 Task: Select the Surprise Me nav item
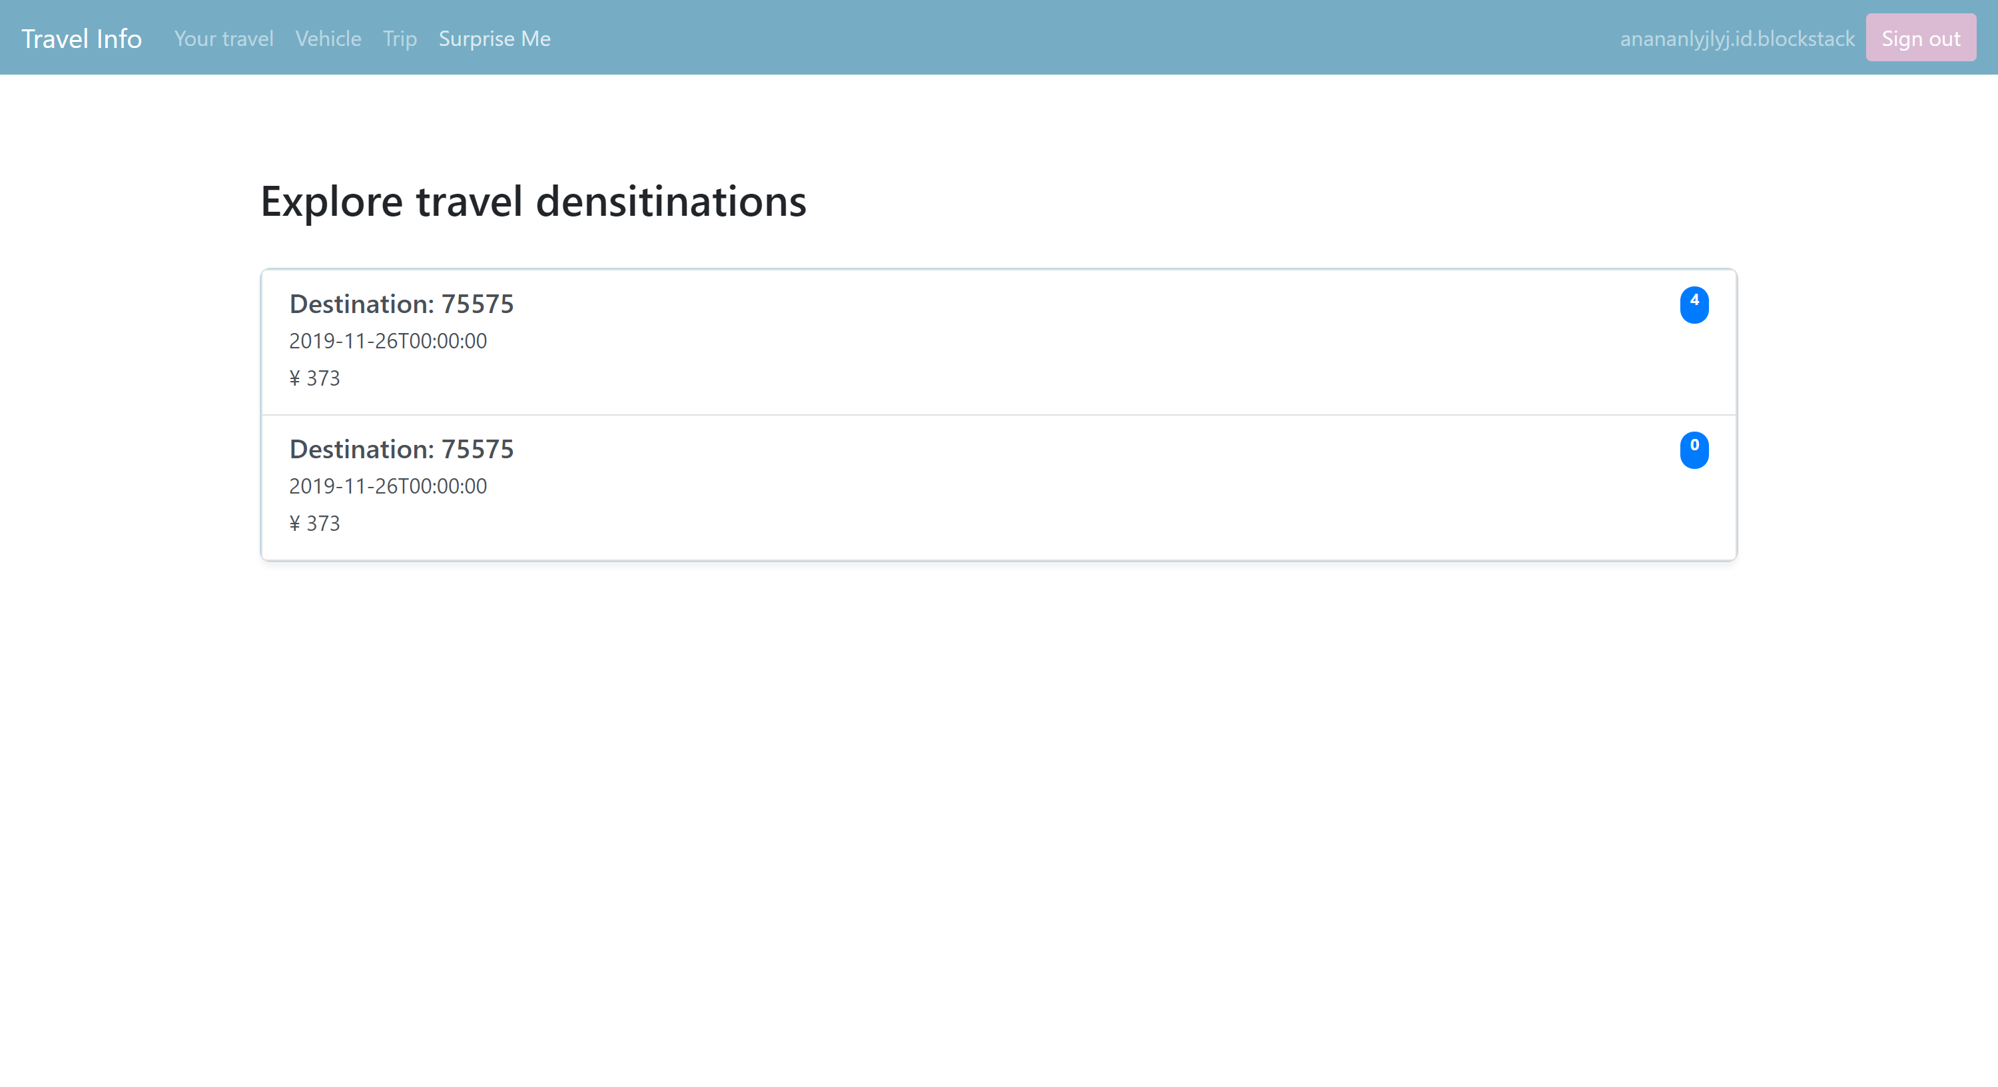pos(494,38)
